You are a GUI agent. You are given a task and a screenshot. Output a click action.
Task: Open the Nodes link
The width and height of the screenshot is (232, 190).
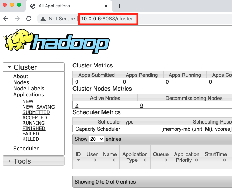pos(21,82)
